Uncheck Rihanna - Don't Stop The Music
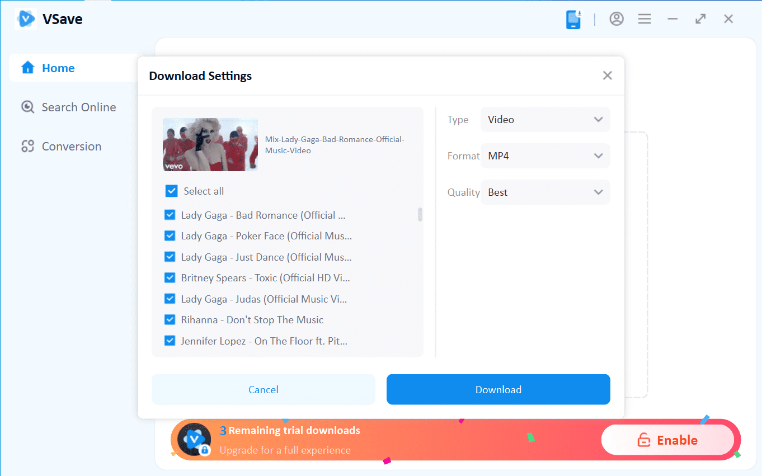This screenshot has width=762, height=476. (x=170, y=319)
